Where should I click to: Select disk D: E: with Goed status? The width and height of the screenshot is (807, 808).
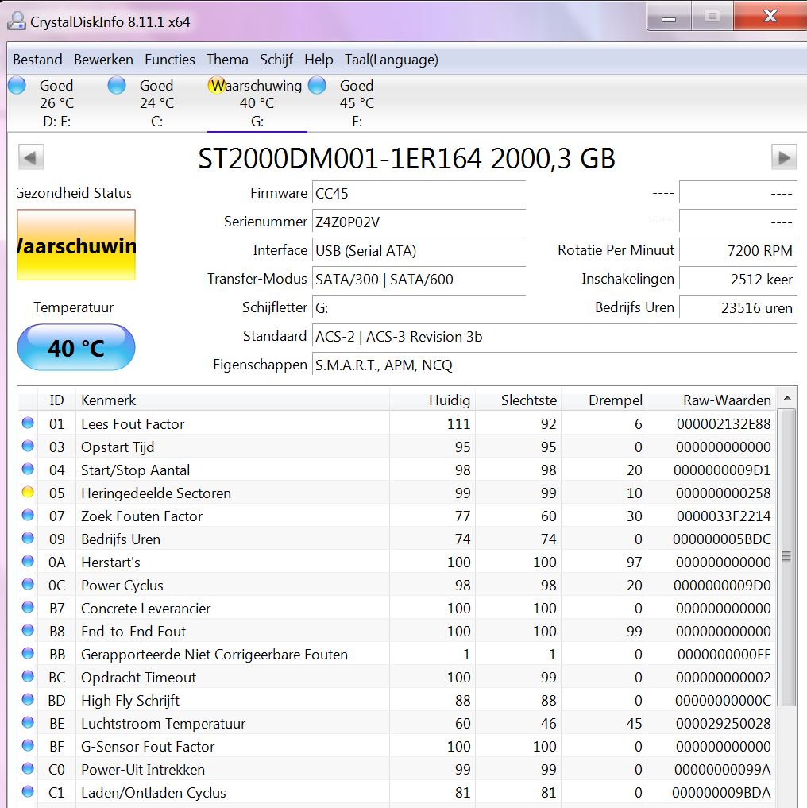pyautogui.click(x=56, y=103)
